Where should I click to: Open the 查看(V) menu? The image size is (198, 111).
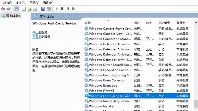(34, 3)
